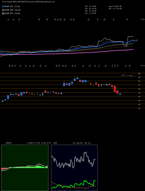The image size is (145, 191).
Task: Click the 16 price axis label
Action: click(139, 89)
